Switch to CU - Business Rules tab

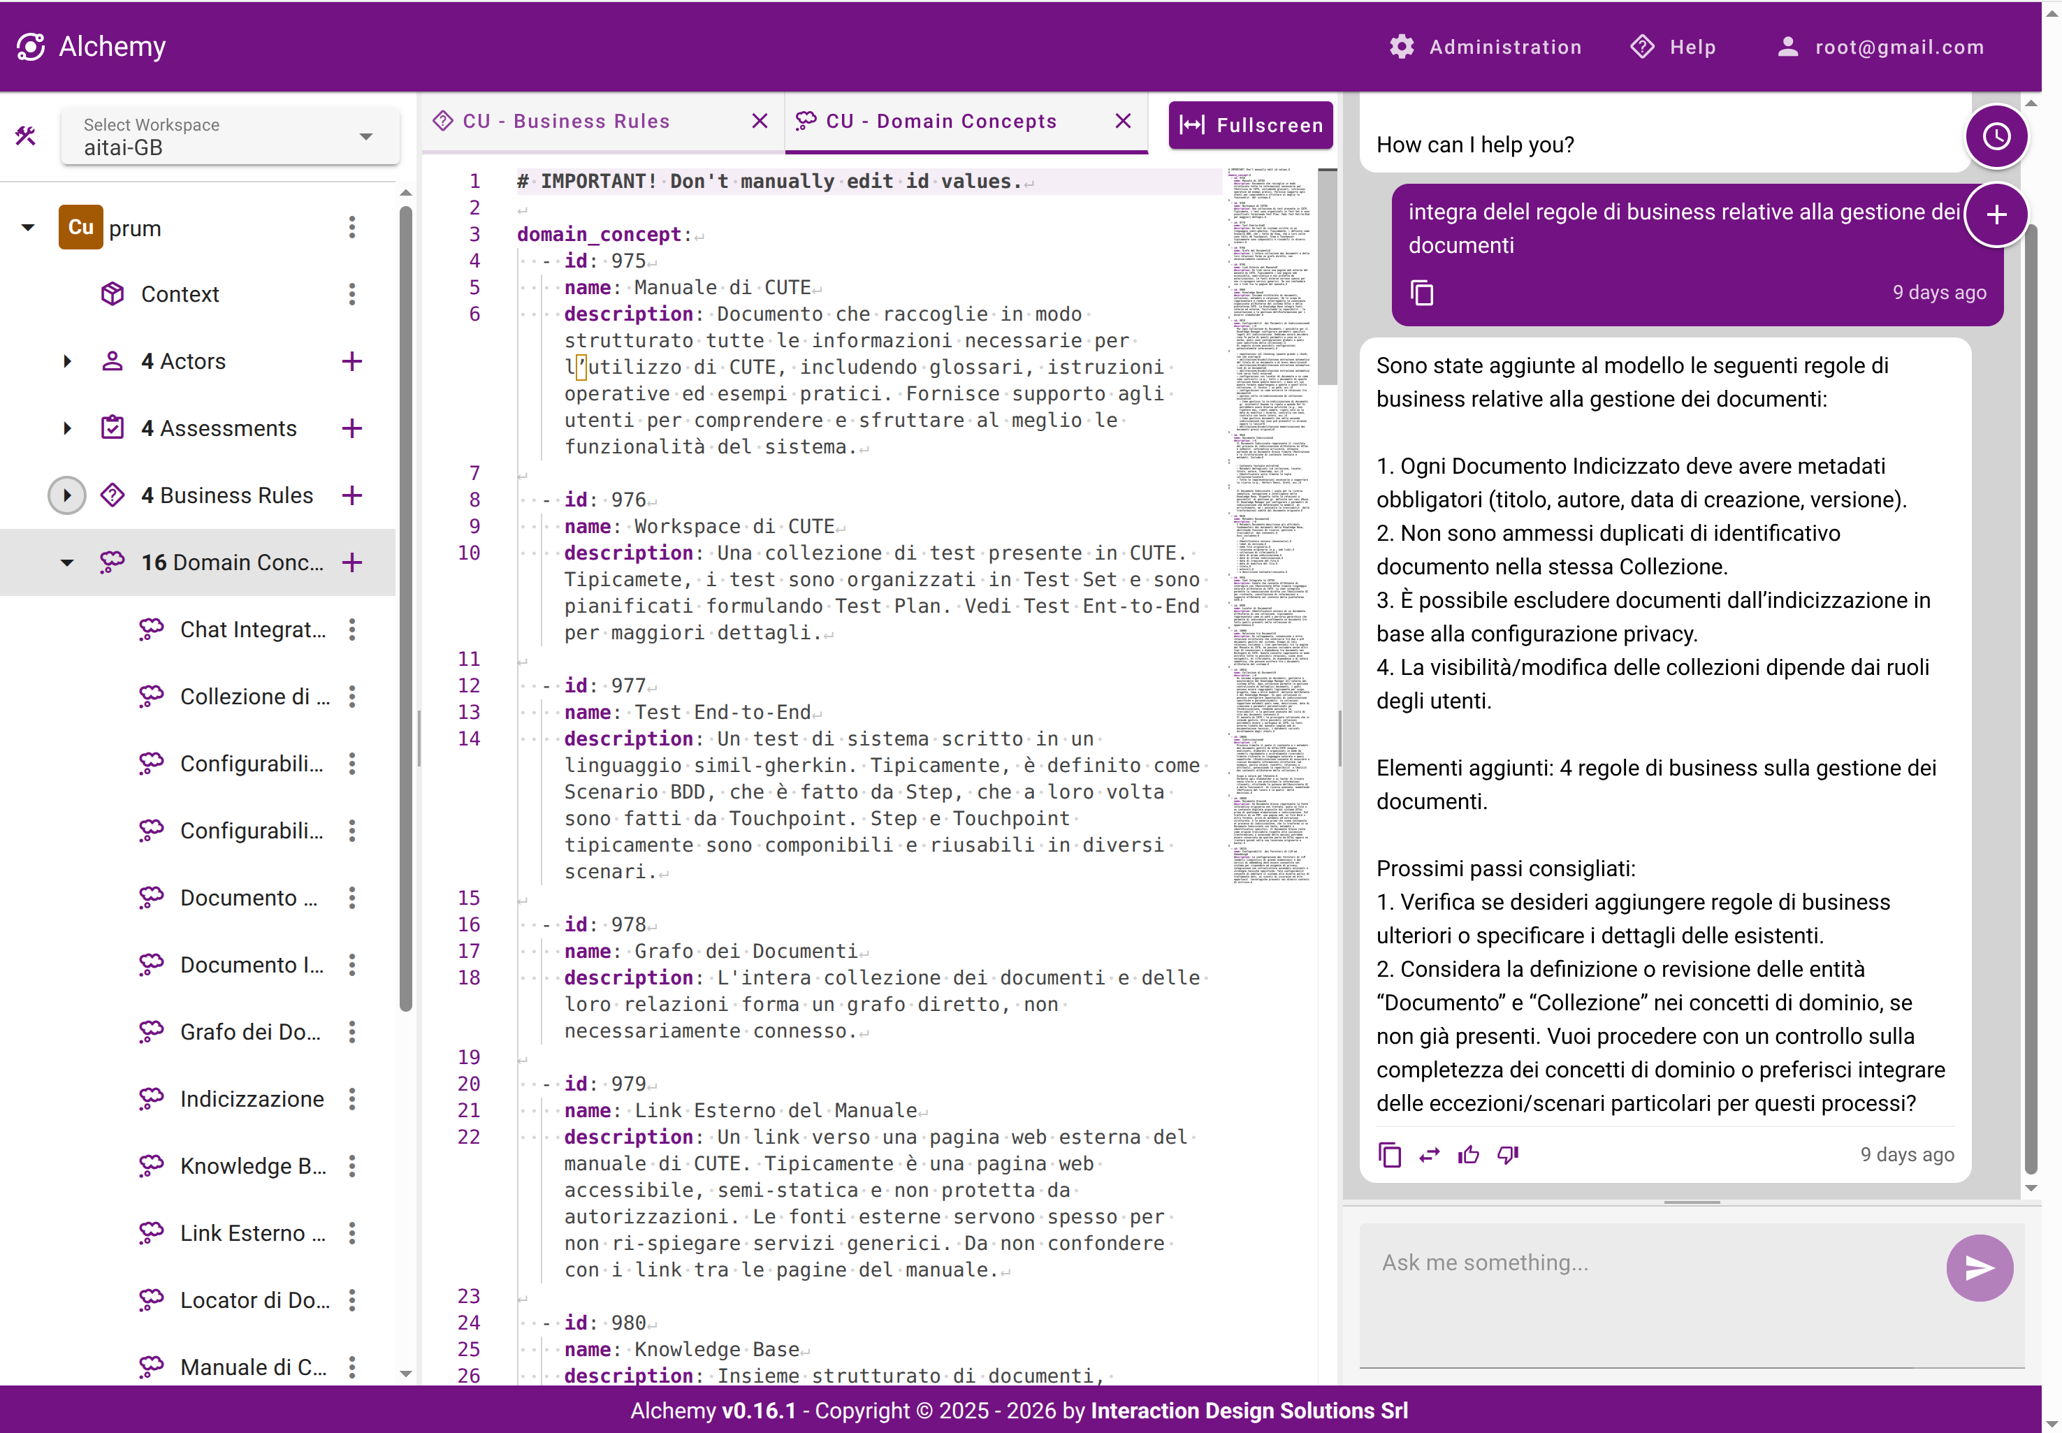pyautogui.click(x=565, y=121)
